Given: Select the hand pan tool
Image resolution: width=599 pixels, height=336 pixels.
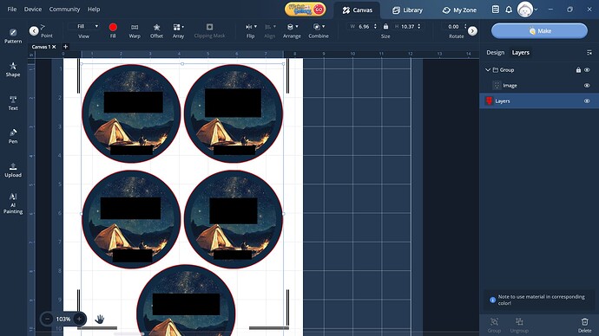Looking at the screenshot, I should 99,319.
